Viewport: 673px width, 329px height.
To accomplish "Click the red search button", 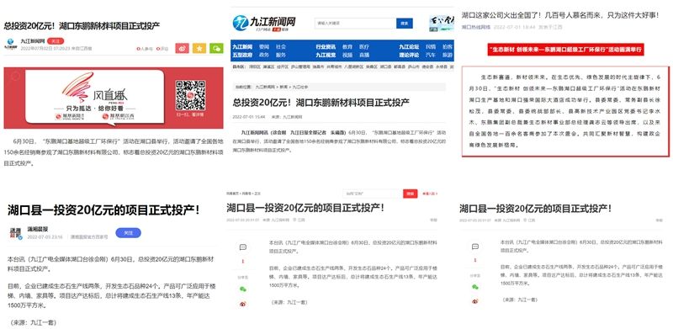I will pyautogui.click(x=410, y=194).
